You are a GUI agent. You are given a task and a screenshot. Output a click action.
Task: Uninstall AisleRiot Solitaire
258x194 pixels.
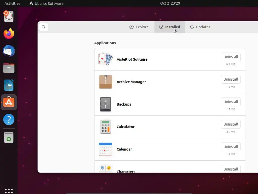click(231, 57)
